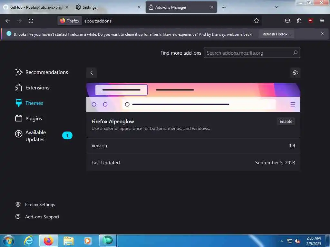Open Plugins in the sidebar

pos(28,118)
